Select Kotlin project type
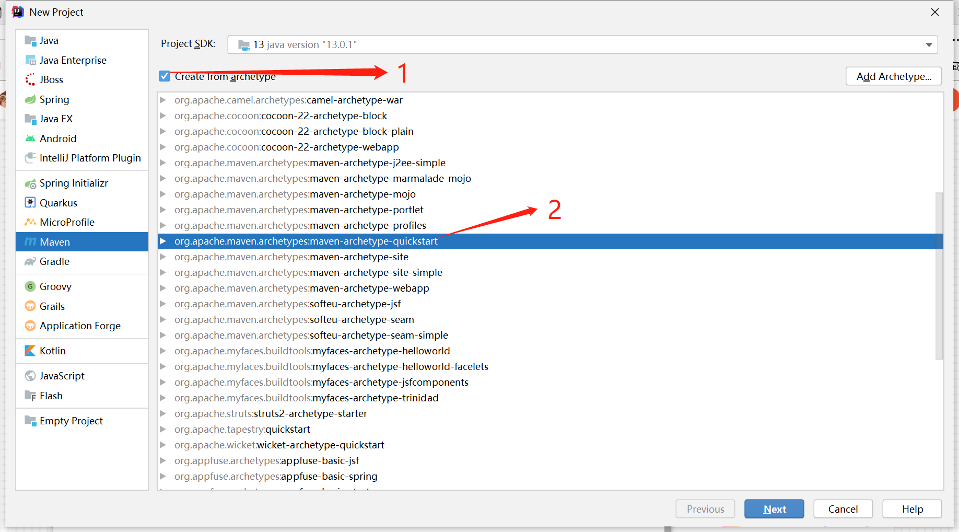 82,351
